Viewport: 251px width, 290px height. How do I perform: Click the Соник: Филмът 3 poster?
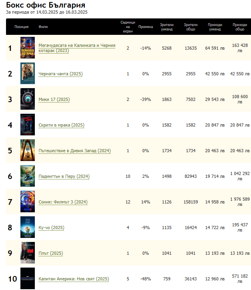28,202
